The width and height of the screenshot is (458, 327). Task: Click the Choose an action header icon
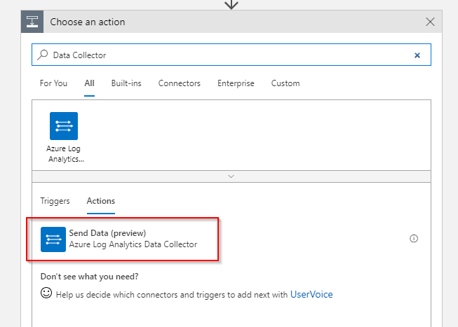click(32, 22)
